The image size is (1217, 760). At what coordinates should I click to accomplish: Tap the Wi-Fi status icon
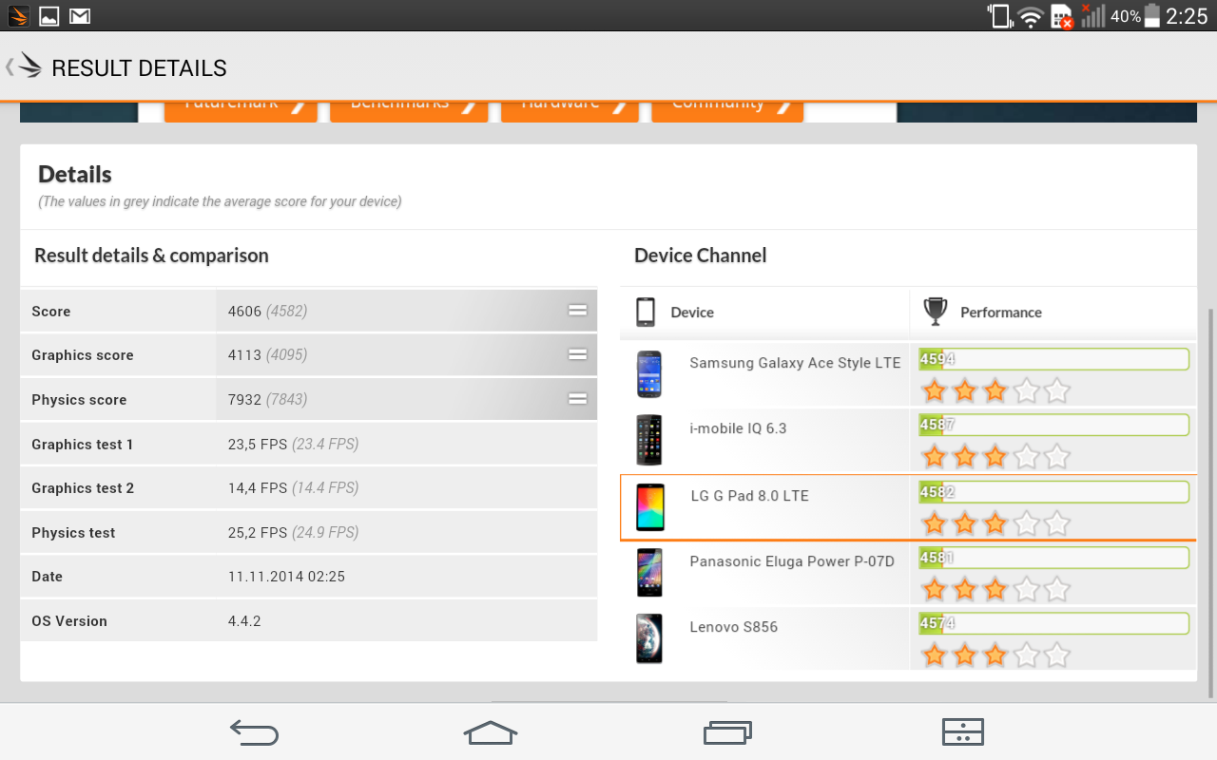[1031, 16]
